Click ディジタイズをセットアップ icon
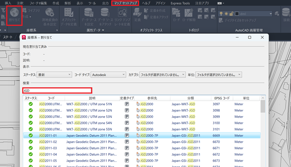This screenshot has height=167, width=291. click(x=221, y=20)
